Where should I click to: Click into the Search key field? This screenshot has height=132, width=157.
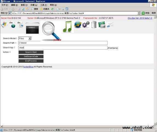pos(63,48)
